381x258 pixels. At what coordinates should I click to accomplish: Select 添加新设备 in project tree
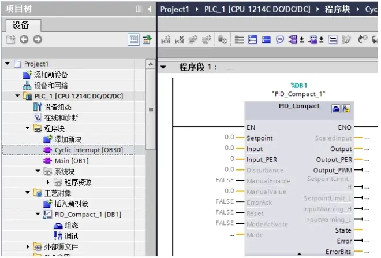click(x=51, y=75)
